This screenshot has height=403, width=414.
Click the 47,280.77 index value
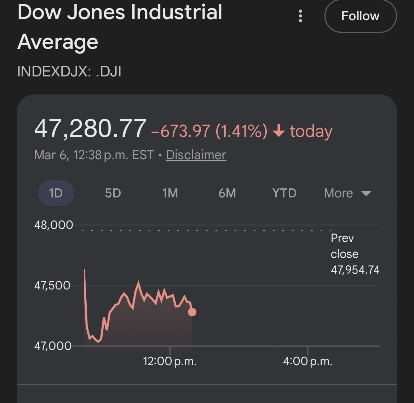(x=90, y=128)
